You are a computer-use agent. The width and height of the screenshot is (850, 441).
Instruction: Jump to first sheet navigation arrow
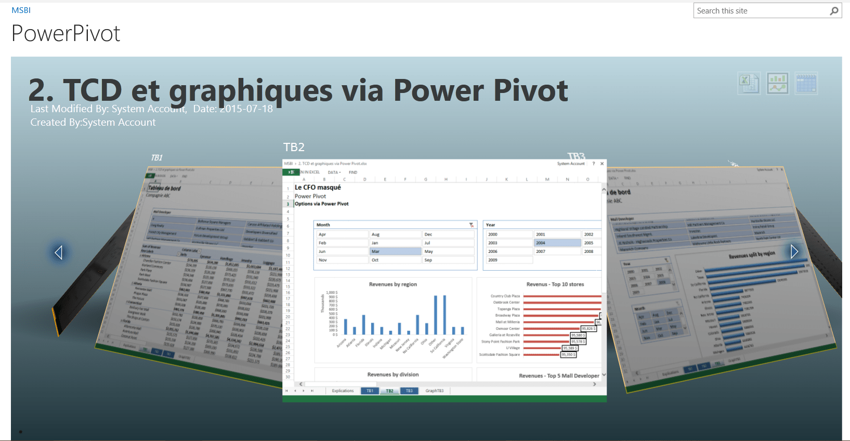(x=286, y=391)
